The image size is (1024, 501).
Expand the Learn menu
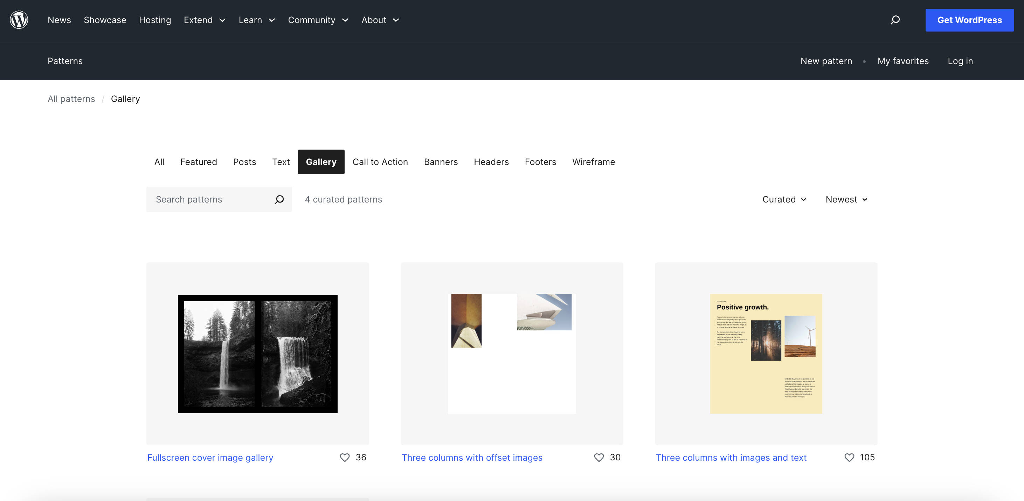257,20
